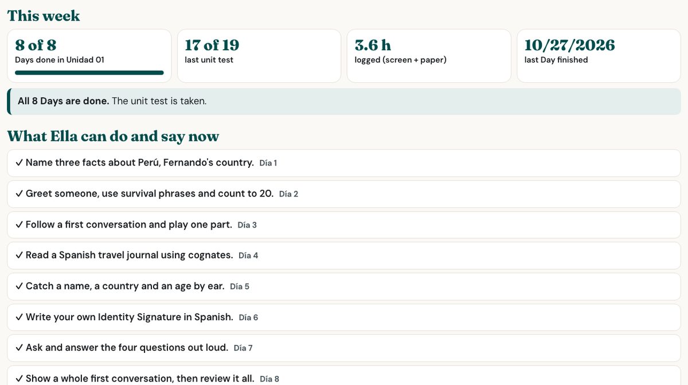
Task: Select the Día 4 label
Action: (x=248, y=256)
